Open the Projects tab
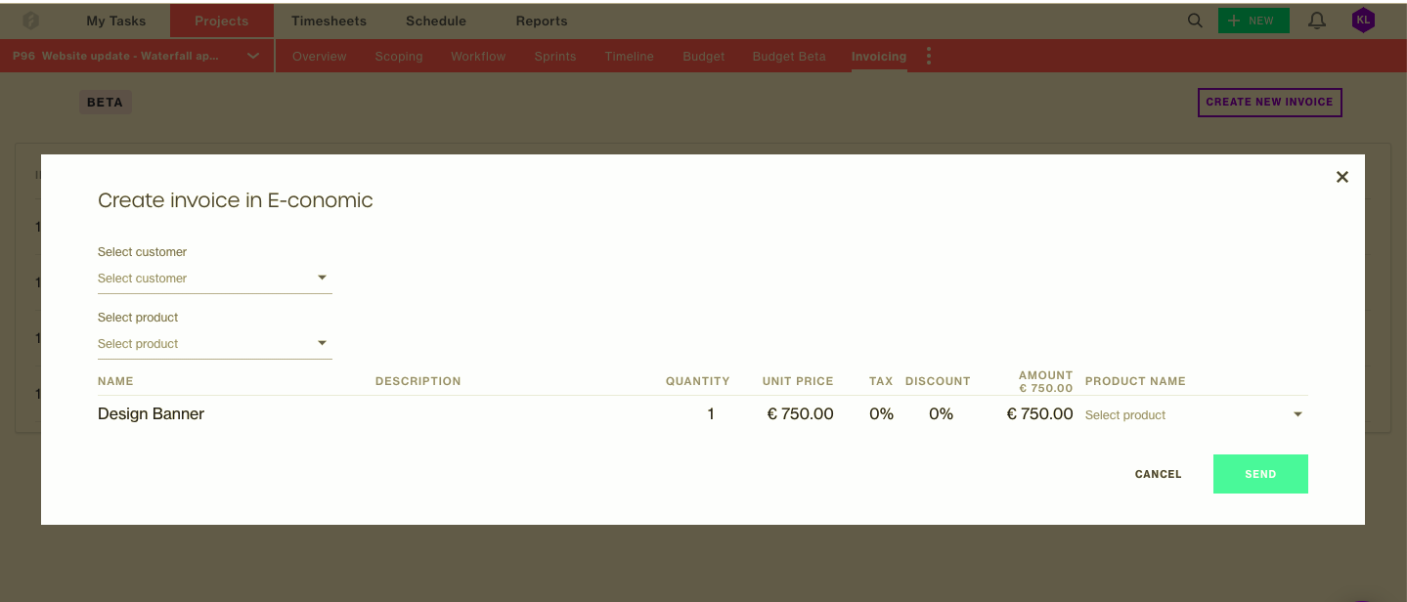This screenshot has height=602, width=1407. [221, 21]
